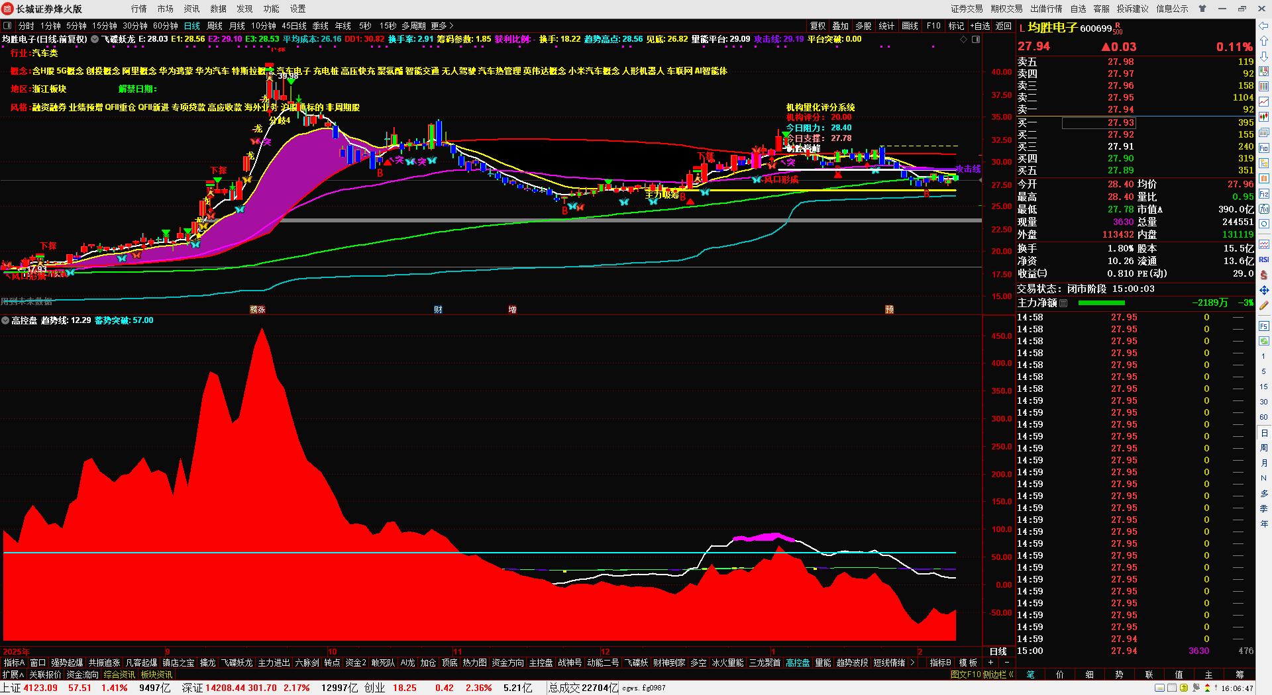Click the green refresh icon in sidebar
This screenshot has height=695, width=1272.
click(x=1264, y=341)
